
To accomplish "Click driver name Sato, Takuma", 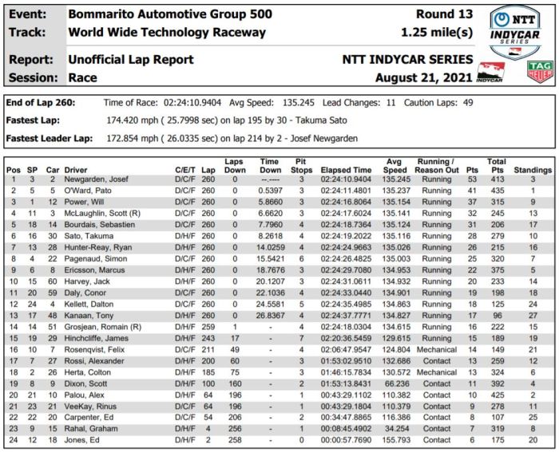I will pyautogui.click(x=88, y=237).
